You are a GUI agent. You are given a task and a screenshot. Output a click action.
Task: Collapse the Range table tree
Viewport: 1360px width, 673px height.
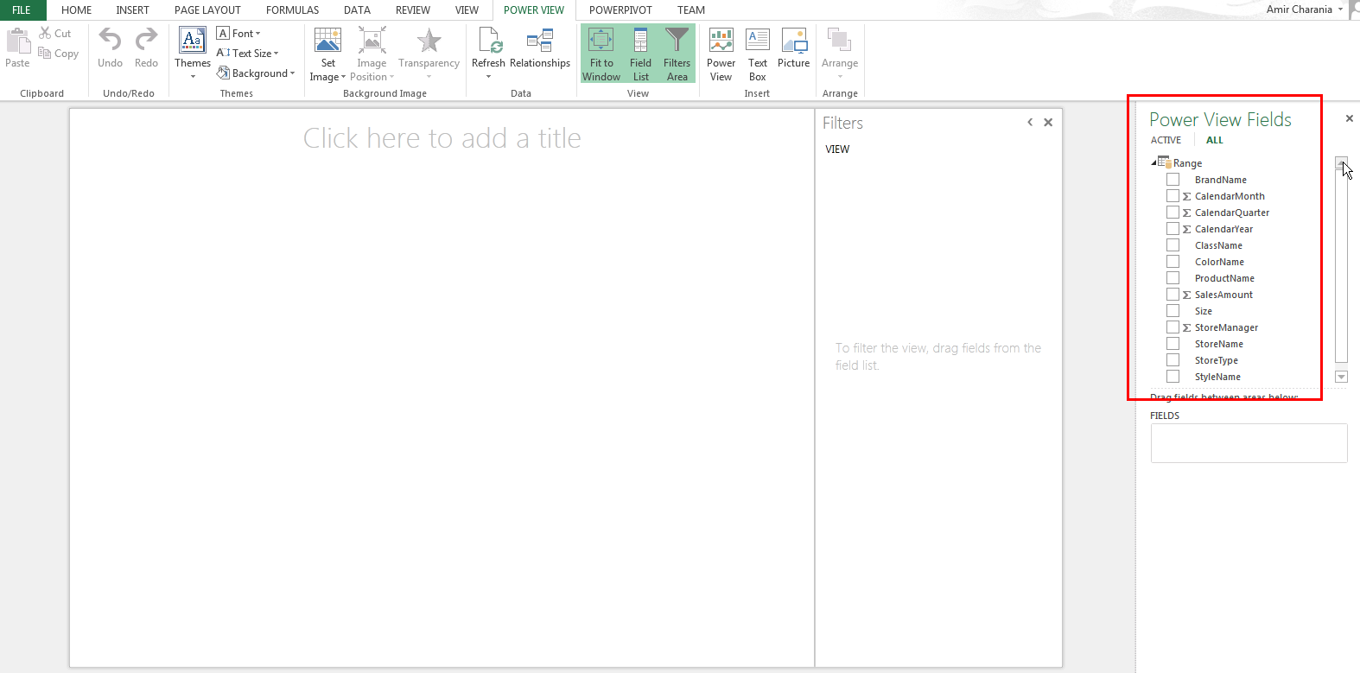tap(1154, 162)
